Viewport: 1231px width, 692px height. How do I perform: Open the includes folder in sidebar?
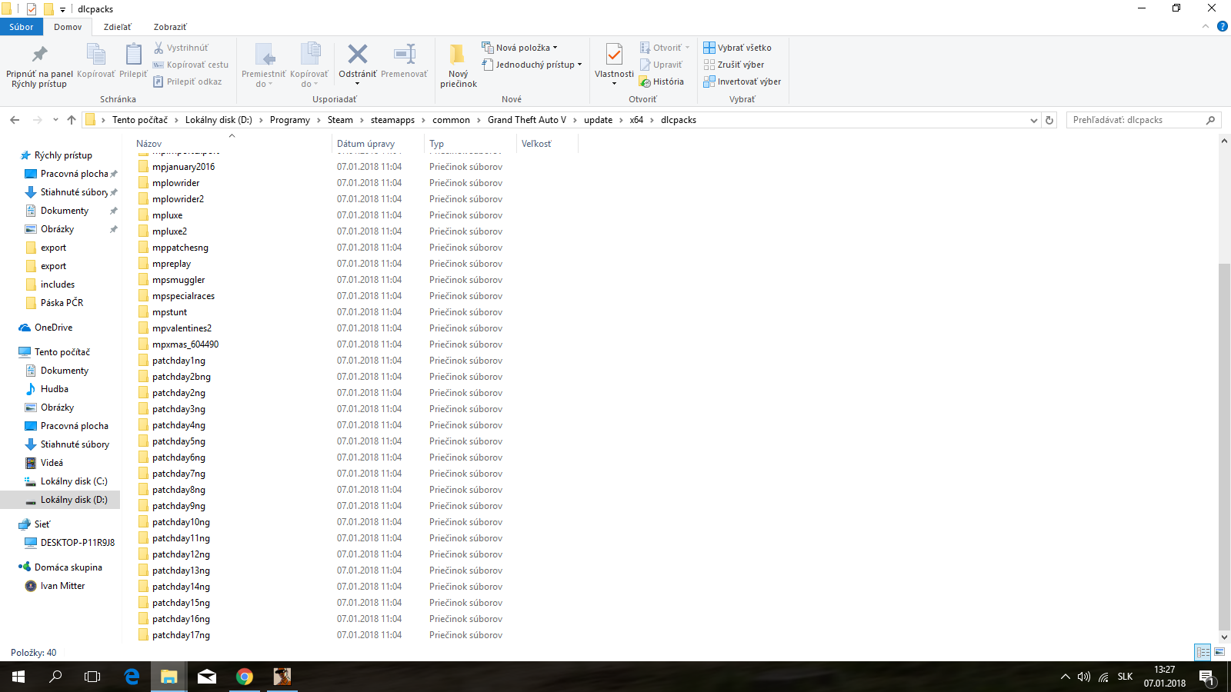tap(58, 284)
